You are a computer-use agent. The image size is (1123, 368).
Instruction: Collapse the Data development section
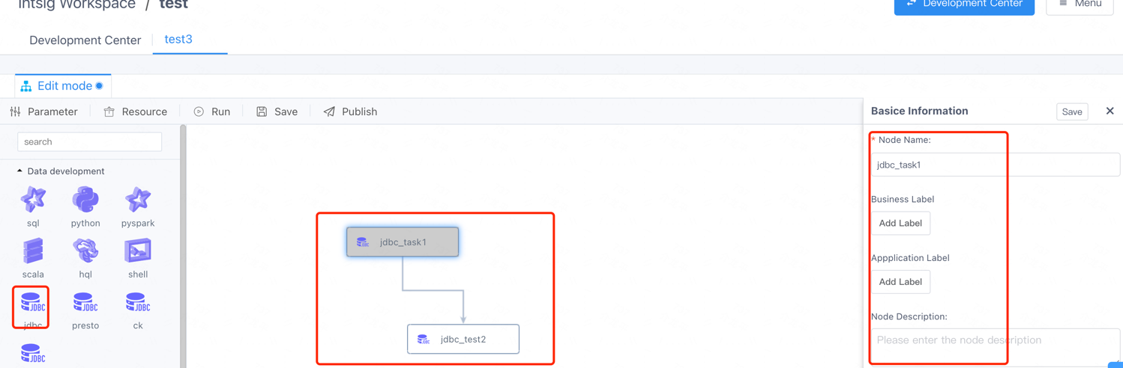click(x=20, y=171)
